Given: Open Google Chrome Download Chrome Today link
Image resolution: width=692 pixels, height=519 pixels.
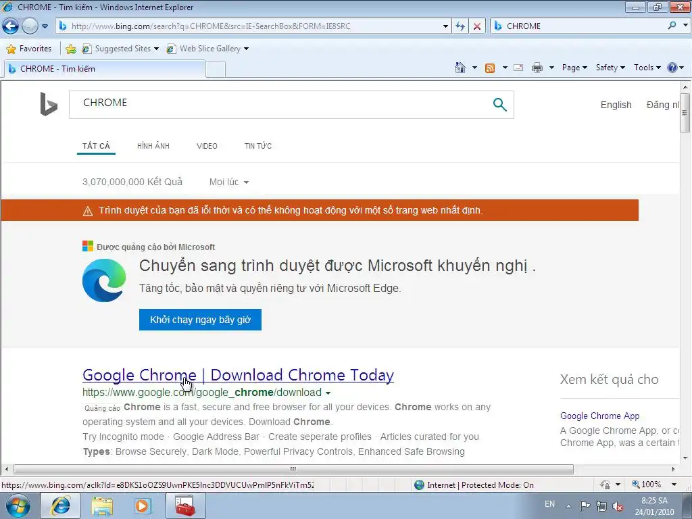Looking at the screenshot, I should point(238,375).
